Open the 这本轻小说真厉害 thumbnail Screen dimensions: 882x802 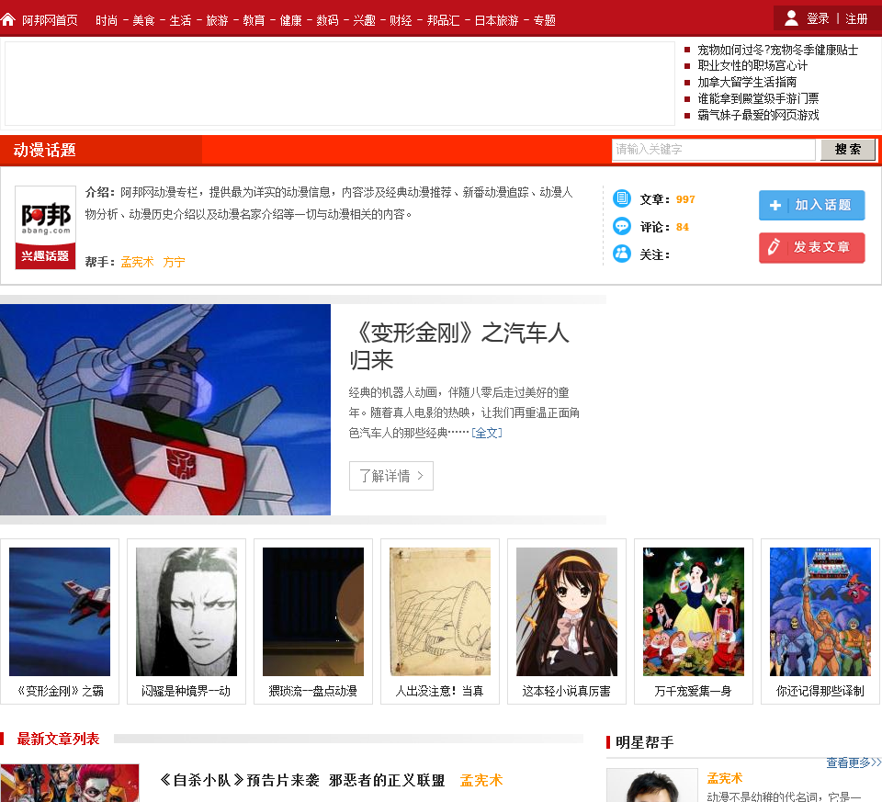[567, 611]
